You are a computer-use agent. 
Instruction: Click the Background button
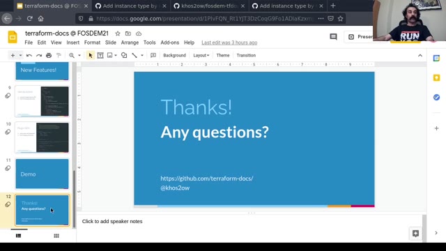[x=174, y=55]
